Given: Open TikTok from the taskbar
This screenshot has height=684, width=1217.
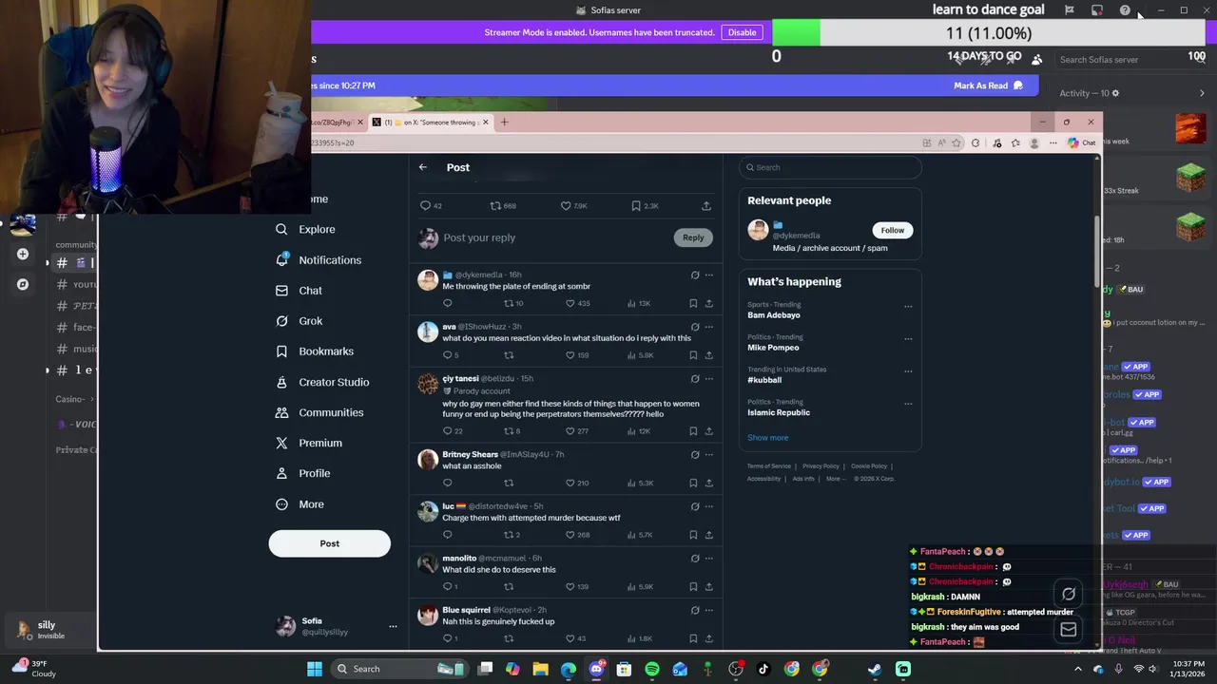Looking at the screenshot, I should (763, 669).
